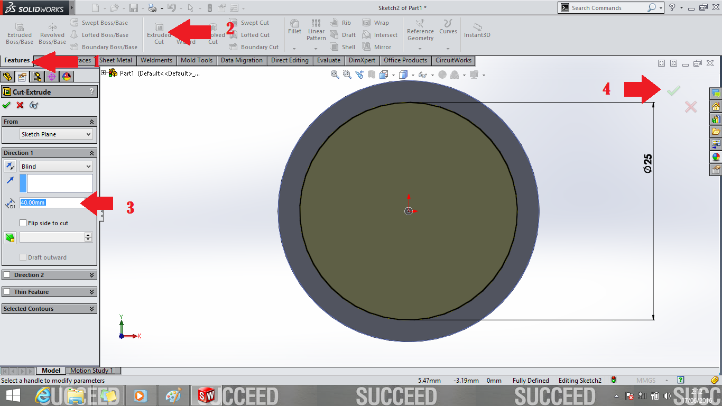Screen dimensions: 722x406
Task: Activate the Zoom to Area tool
Action: 346,75
